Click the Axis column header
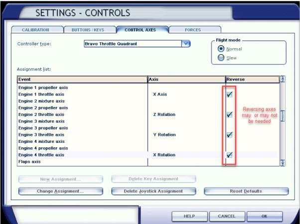 click(x=186, y=79)
